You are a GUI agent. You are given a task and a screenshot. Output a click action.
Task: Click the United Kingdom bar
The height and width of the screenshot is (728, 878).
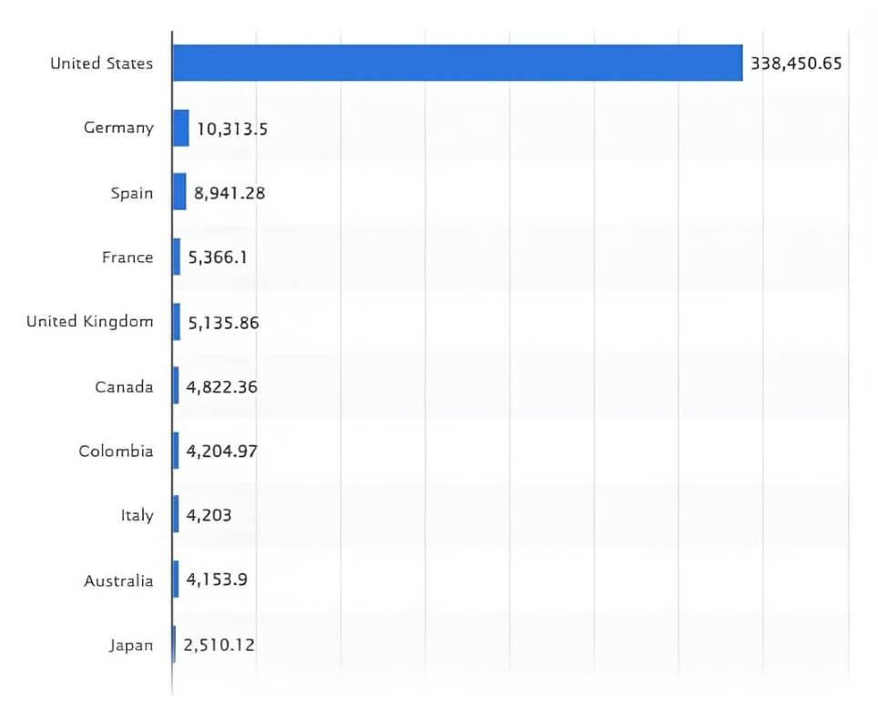177,322
